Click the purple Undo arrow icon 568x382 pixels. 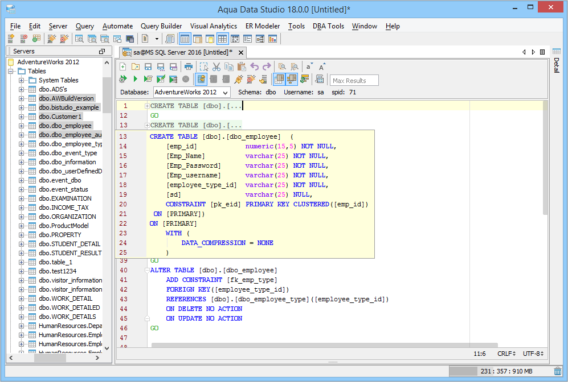point(254,67)
